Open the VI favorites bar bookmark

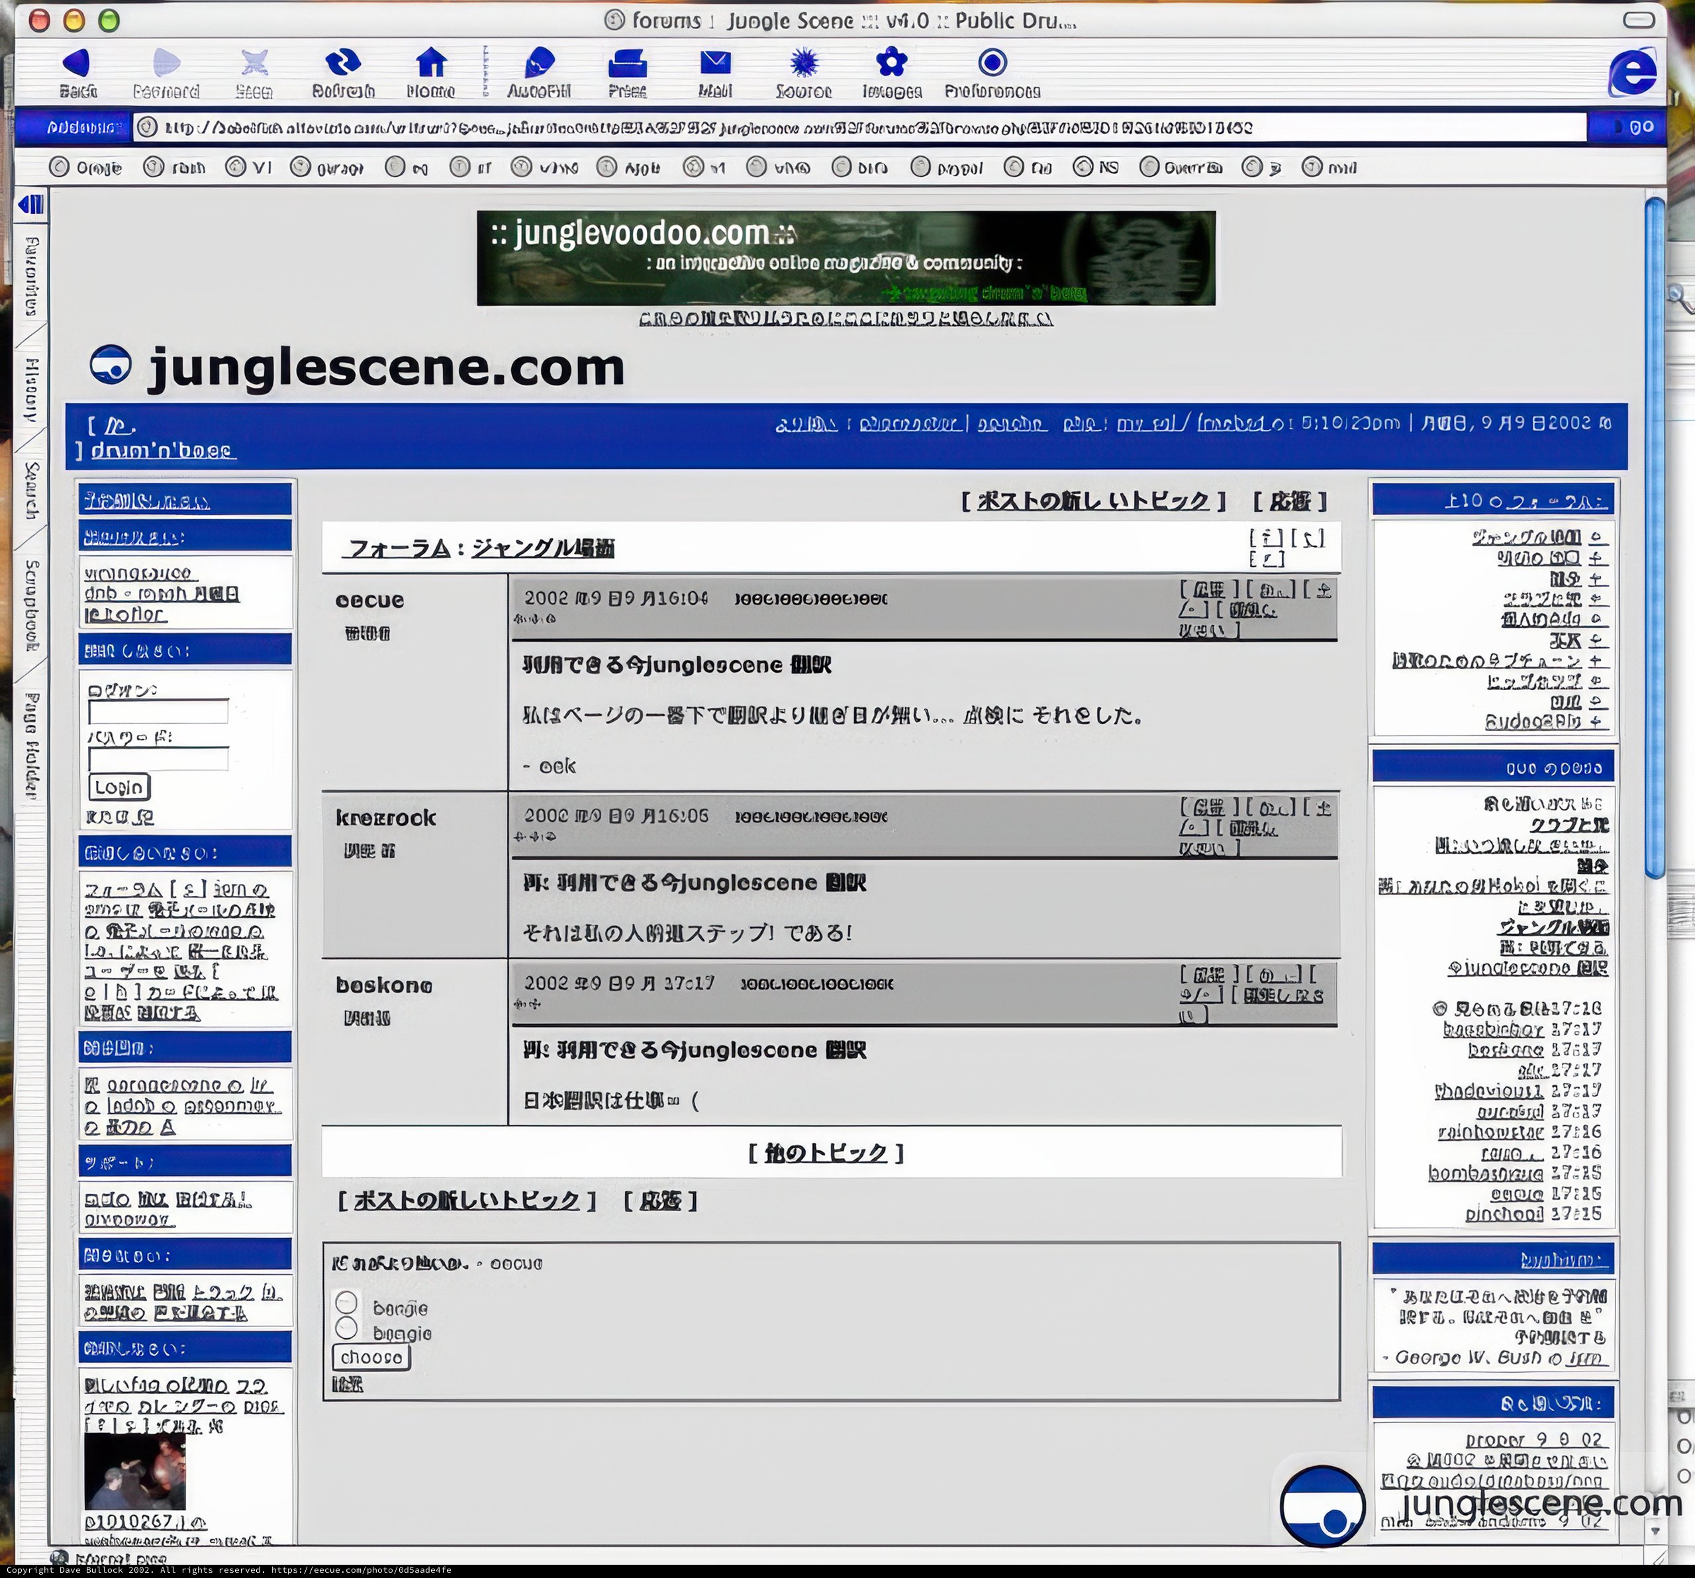coord(249,167)
